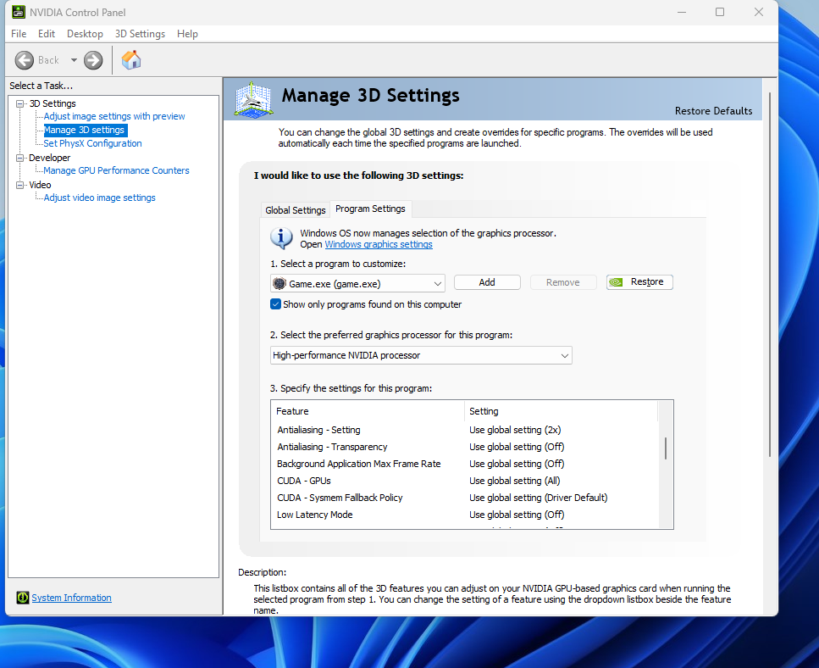Open the Game.exe program dropdown
The image size is (819, 668).
pyautogui.click(x=357, y=283)
